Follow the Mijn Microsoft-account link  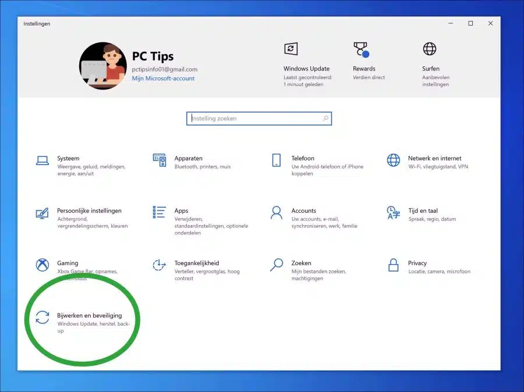coord(163,79)
